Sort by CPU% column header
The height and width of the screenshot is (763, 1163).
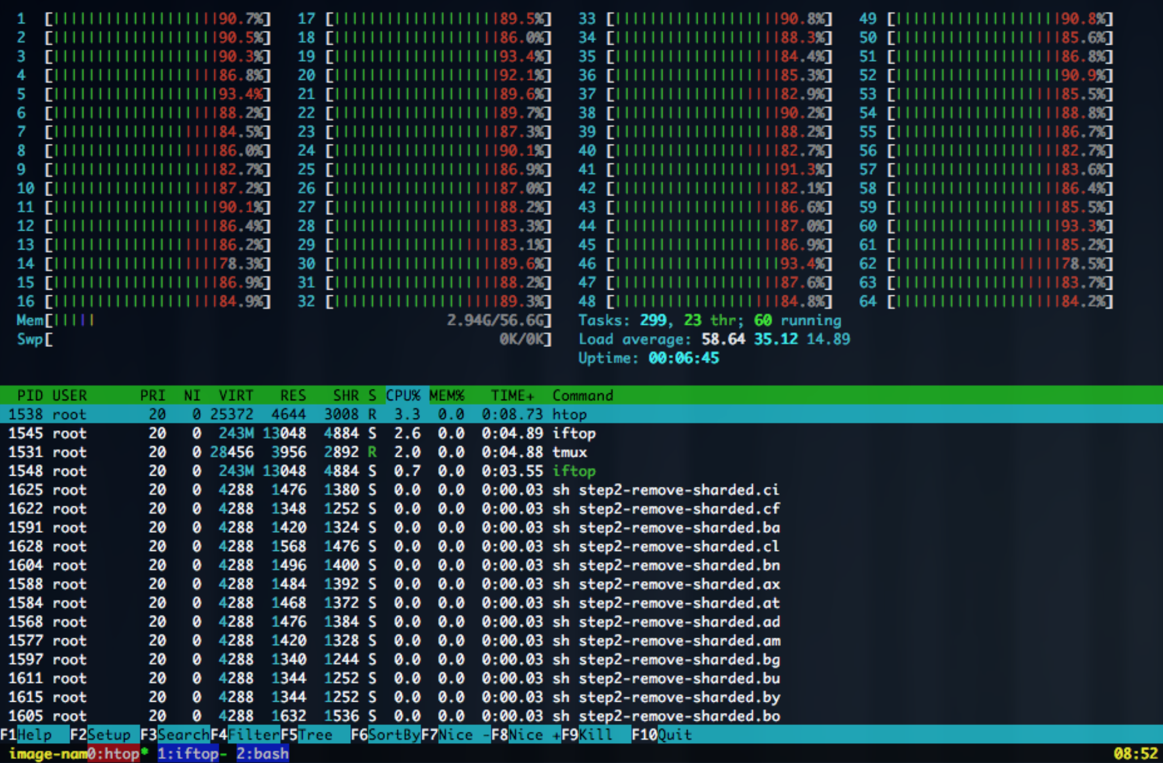coord(403,395)
